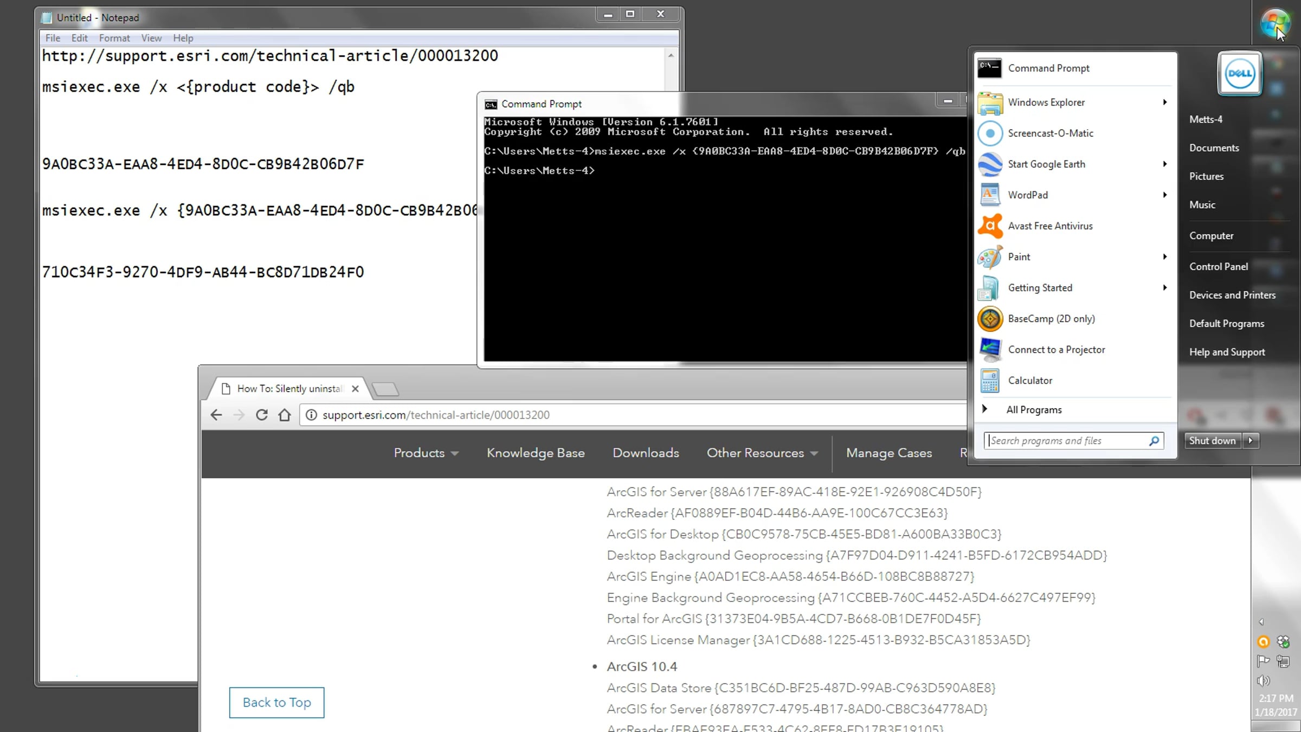Open Control Panel from Start menu
Viewport: 1301px width, 732px height.
[x=1218, y=267]
